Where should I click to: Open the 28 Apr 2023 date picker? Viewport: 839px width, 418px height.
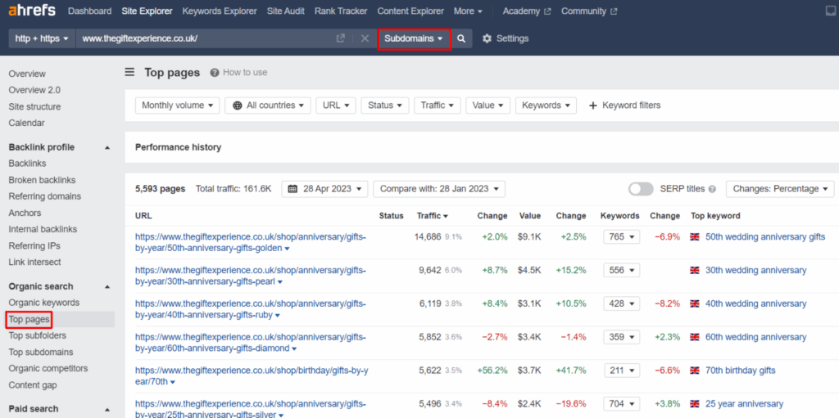(x=324, y=189)
